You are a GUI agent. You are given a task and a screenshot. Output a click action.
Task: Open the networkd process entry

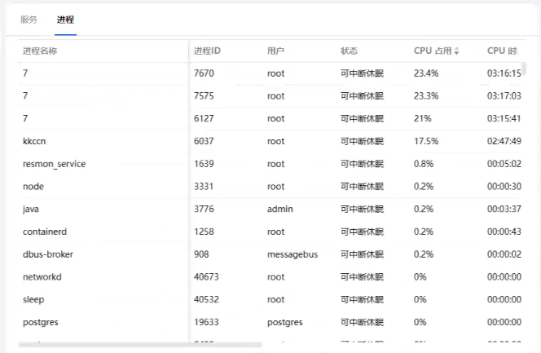tap(42, 277)
